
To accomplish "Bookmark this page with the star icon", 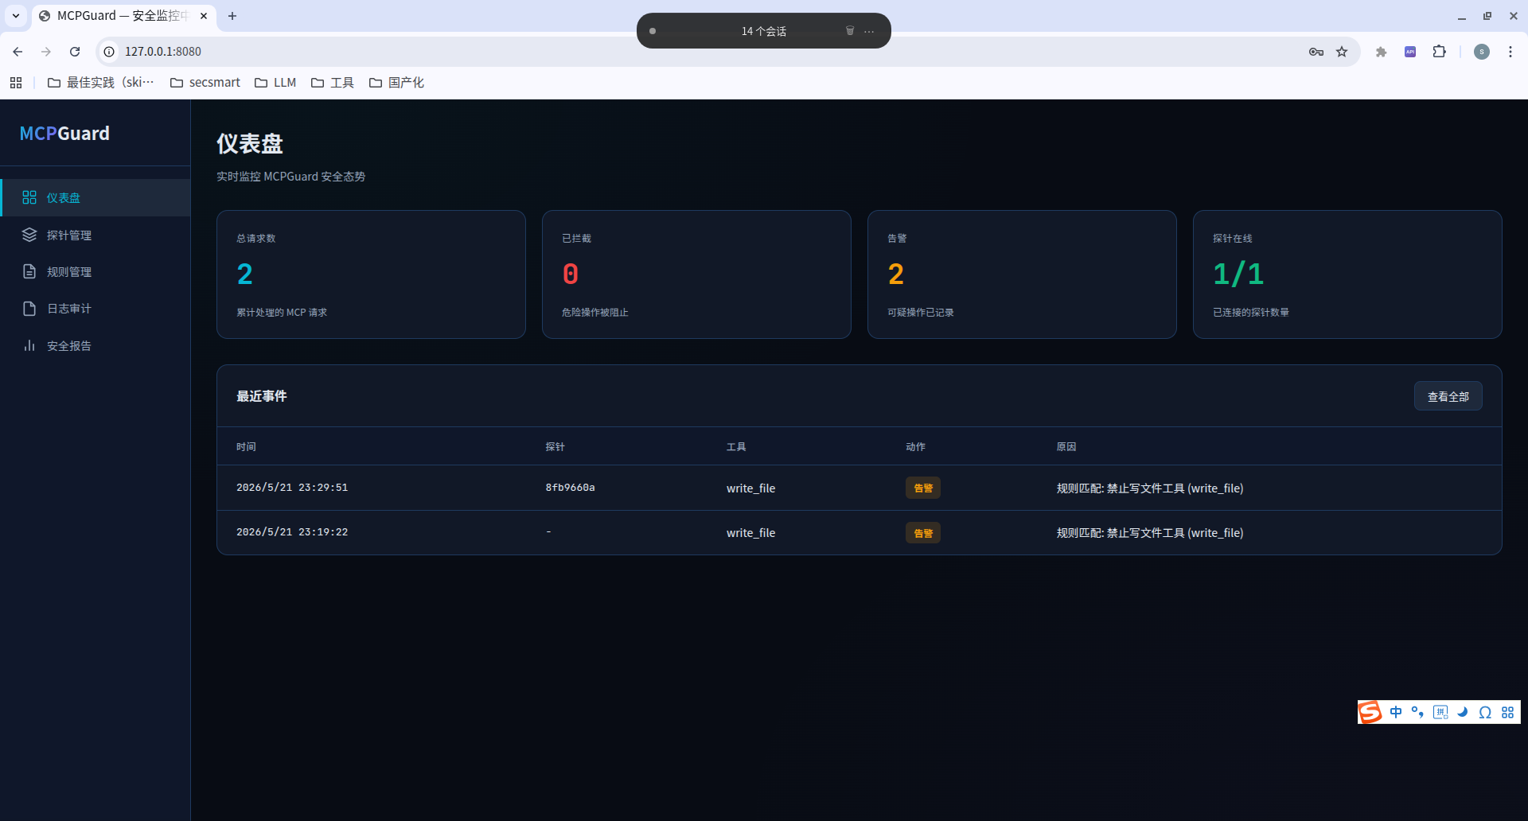I will pyautogui.click(x=1342, y=52).
